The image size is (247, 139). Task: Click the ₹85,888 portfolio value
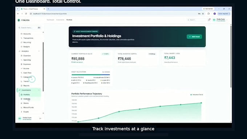point(78,59)
